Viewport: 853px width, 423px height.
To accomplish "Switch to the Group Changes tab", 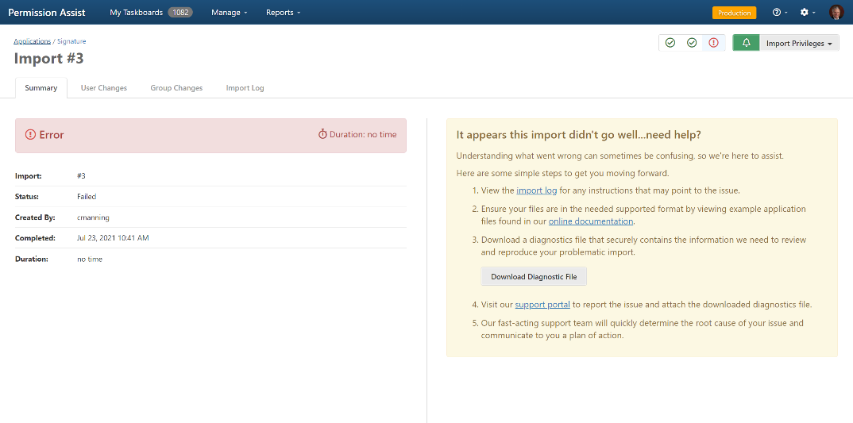I will 176,88.
